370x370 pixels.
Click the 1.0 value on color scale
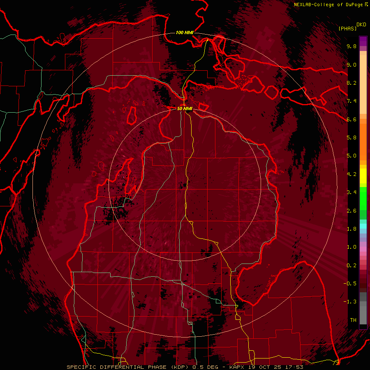pos(351,247)
